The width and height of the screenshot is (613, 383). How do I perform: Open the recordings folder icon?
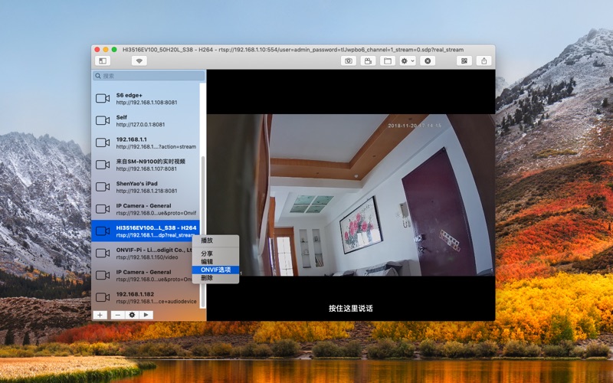[x=388, y=61]
